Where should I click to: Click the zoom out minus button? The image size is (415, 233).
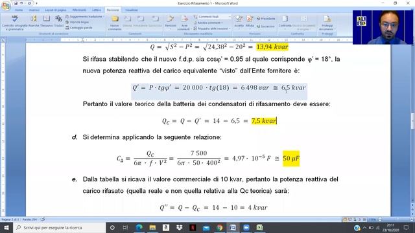click(380, 219)
